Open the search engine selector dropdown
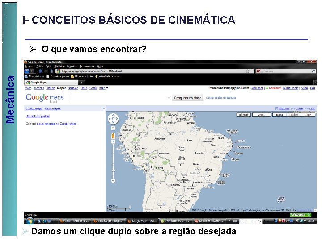Image resolution: width=322 pixels, height=241 pixels. click(x=259, y=71)
